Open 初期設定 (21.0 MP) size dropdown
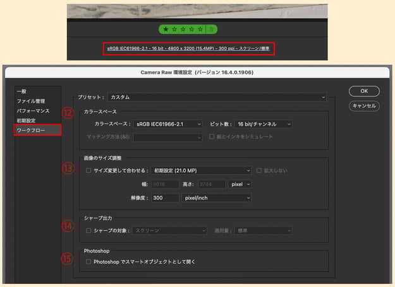395x287 pixels. point(201,170)
